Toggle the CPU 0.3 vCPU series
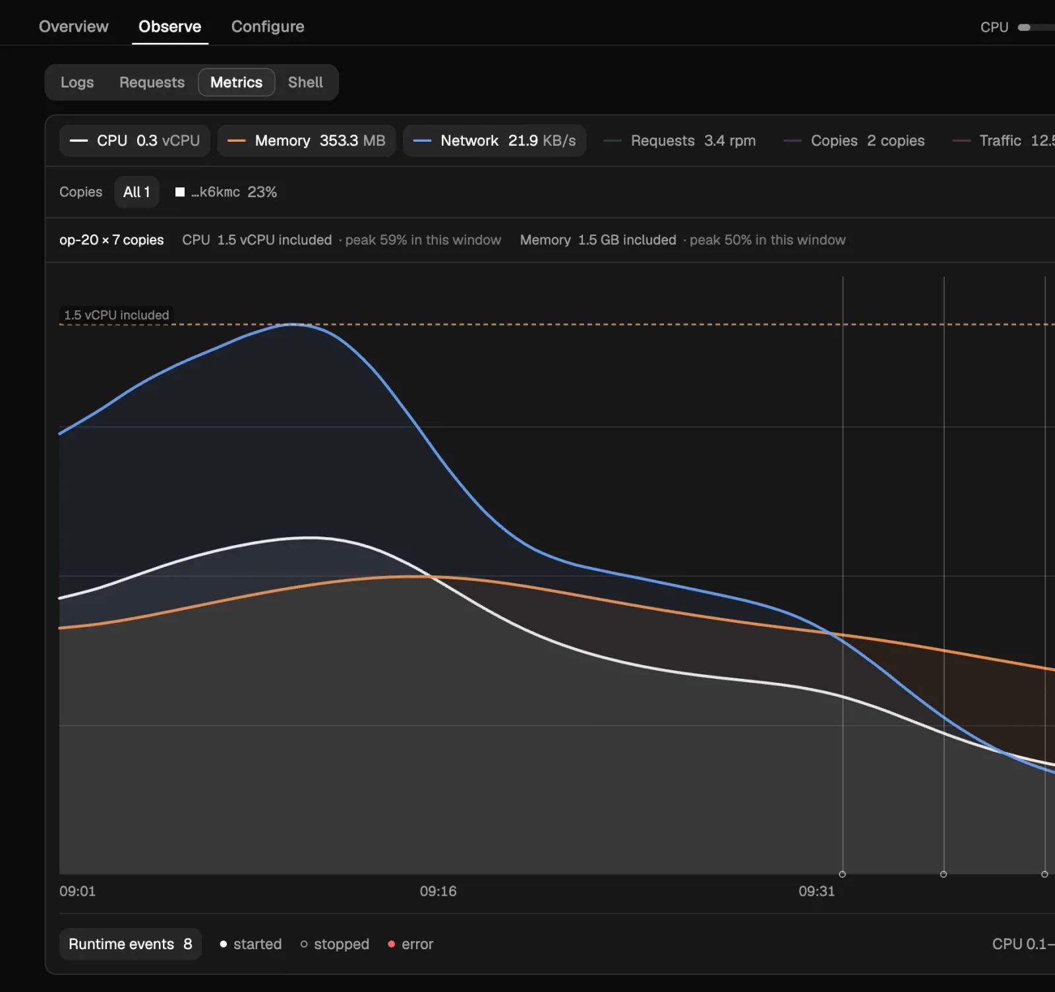 135,140
